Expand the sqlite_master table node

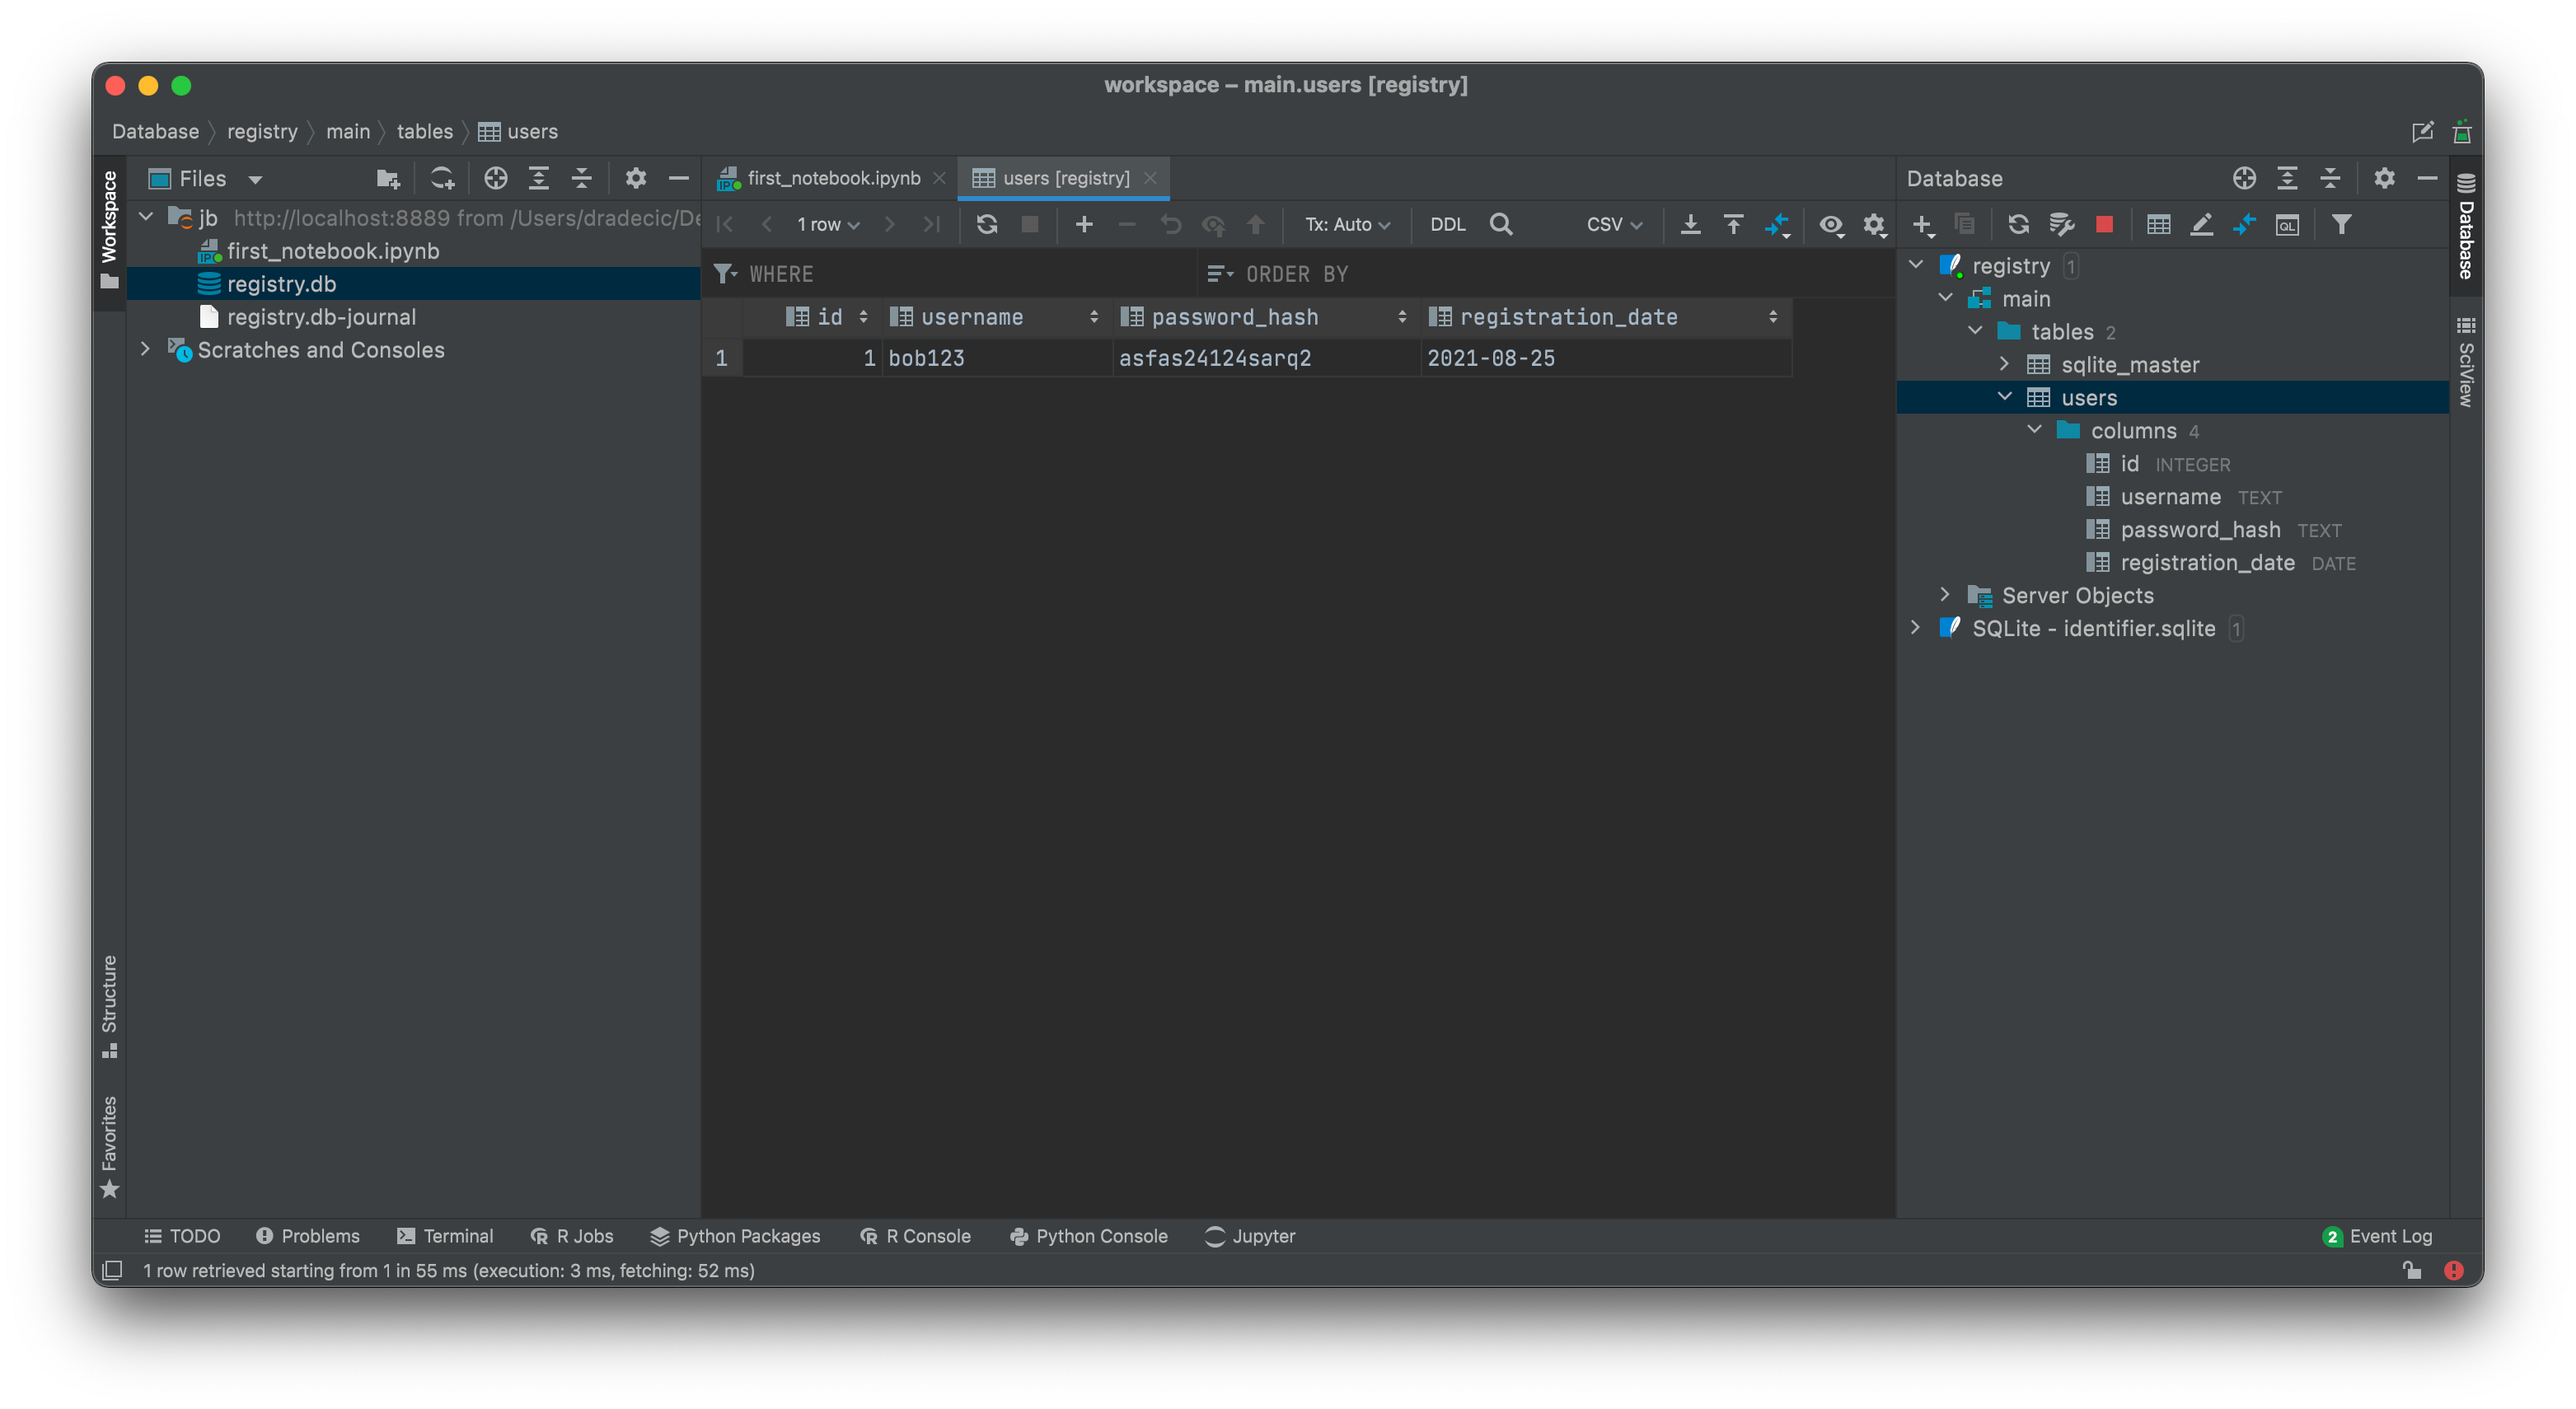pyautogui.click(x=2004, y=364)
